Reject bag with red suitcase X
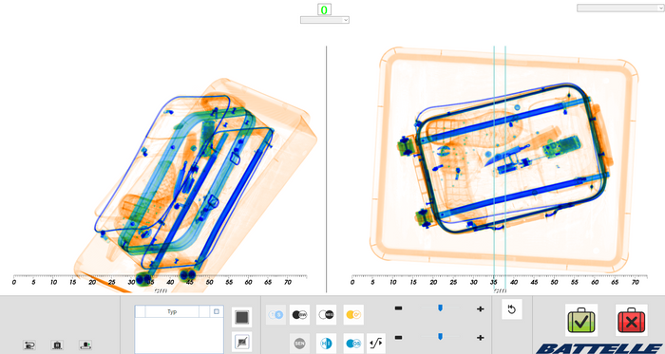 631,320
